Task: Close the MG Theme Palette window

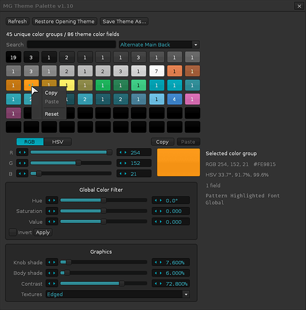Action: [x=299, y=6]
